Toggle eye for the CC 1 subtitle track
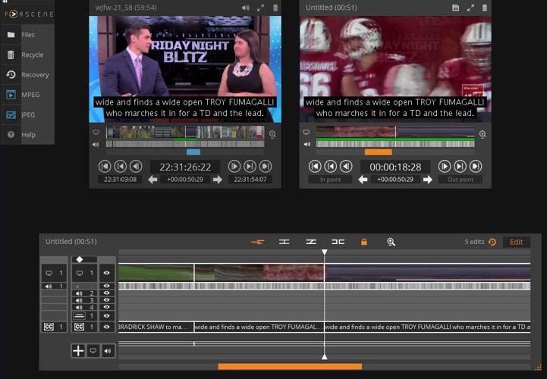The image size is (547, 379). 106,327
